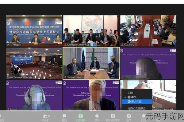The image size is (184, 122).
Task: Select the highlighted 意大利语 language option
Action: [137, 102]
